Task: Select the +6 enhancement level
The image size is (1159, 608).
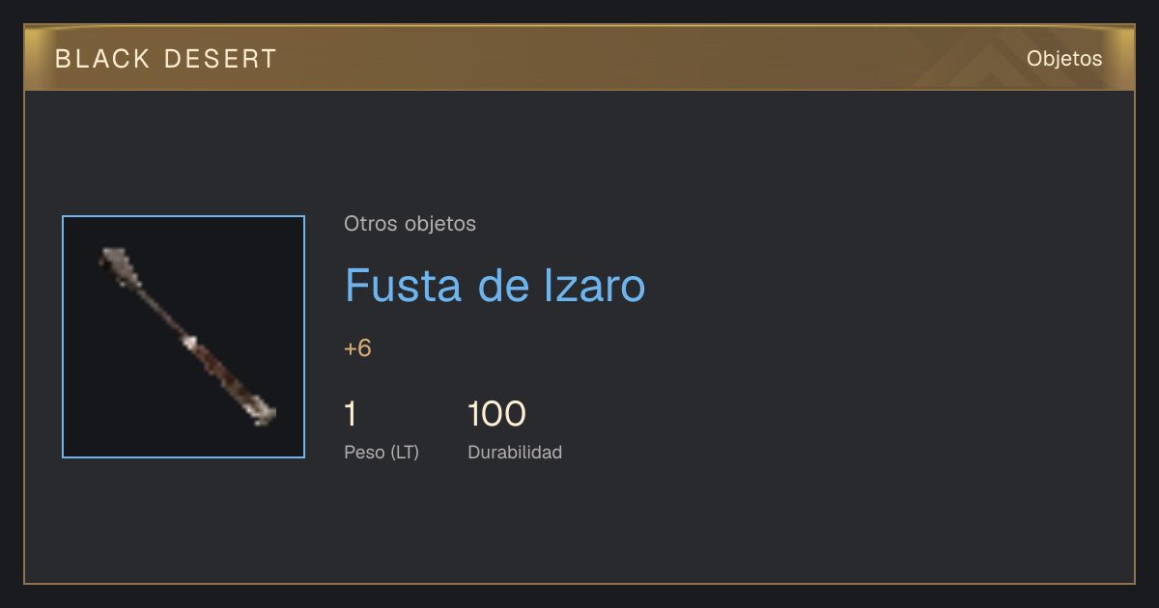Action: [x=357, y=348]
